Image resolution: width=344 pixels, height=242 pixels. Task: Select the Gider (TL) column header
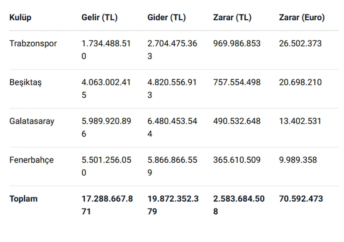coord(167,17)
